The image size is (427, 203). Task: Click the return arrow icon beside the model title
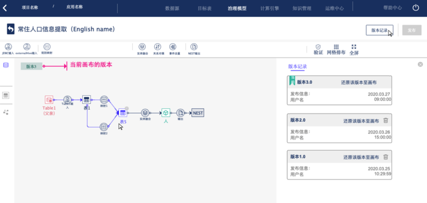tap(11, 29)
